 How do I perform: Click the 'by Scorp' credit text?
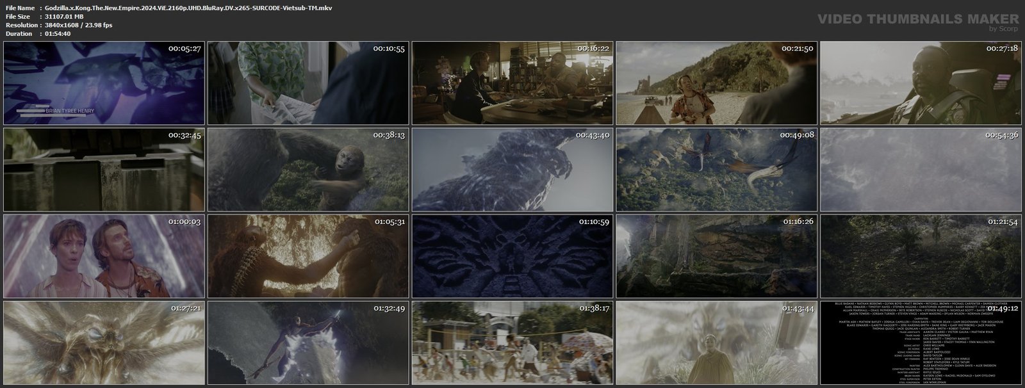pyautogui.click(x=1004, y=29)
